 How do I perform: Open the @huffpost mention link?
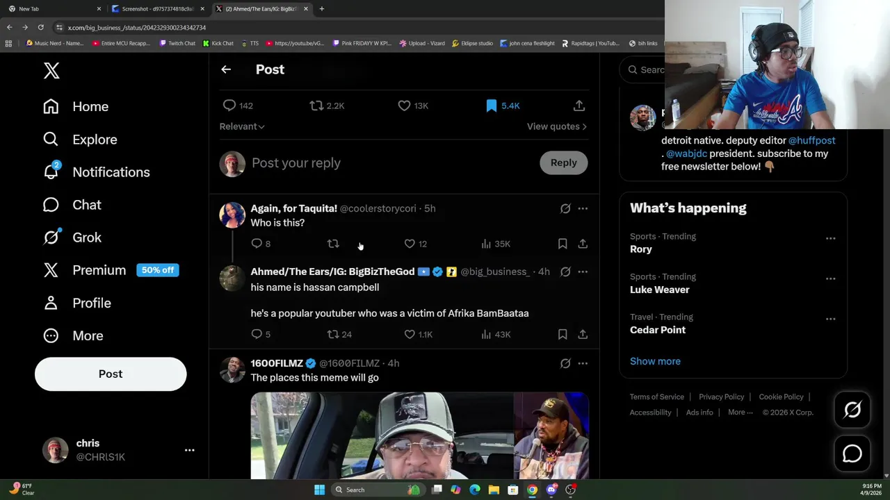point(811,140)
